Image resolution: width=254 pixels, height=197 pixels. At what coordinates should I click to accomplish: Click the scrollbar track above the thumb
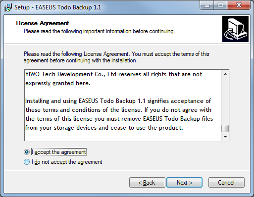click(x=225, y=101)
